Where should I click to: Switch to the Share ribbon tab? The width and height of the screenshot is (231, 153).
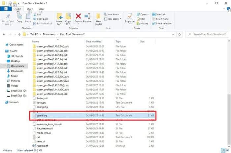tap(30, 9)
